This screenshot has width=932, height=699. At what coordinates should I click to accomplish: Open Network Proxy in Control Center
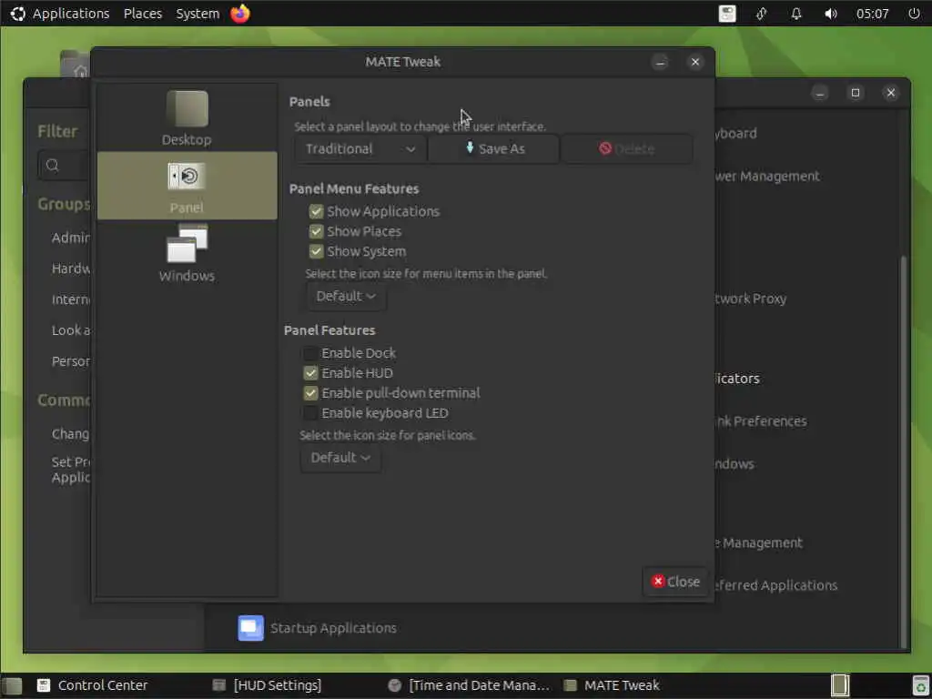tap(751, 299)
